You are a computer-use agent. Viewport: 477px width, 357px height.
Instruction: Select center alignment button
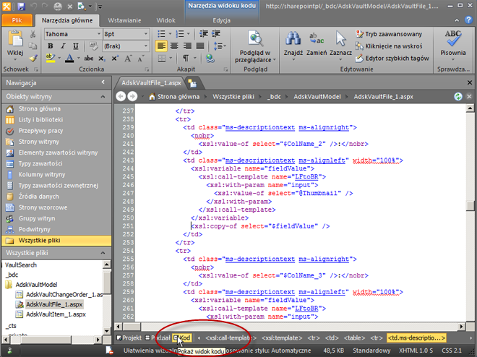tap(174, 46)
